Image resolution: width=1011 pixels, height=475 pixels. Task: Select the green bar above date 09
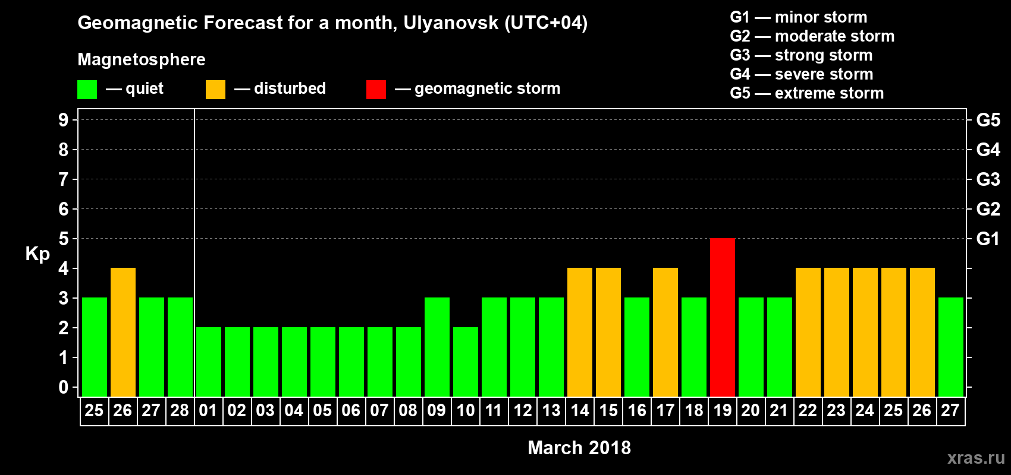(437, 347)
